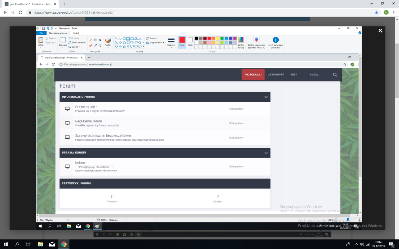The height and width of the screenshot is (249, 399).
Task: Click the red Przeglądaj button
Action: 253,75
